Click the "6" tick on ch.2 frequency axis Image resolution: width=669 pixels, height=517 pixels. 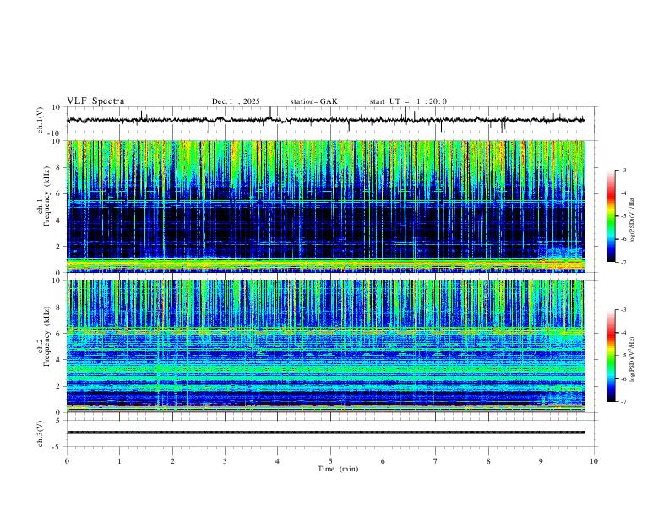(x=58, y=334)
